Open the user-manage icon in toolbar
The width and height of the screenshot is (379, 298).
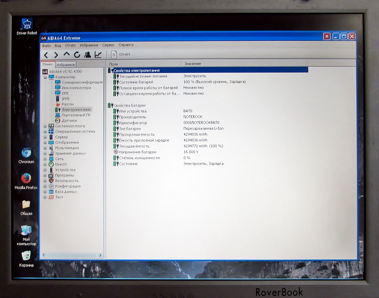coord(87,55)
